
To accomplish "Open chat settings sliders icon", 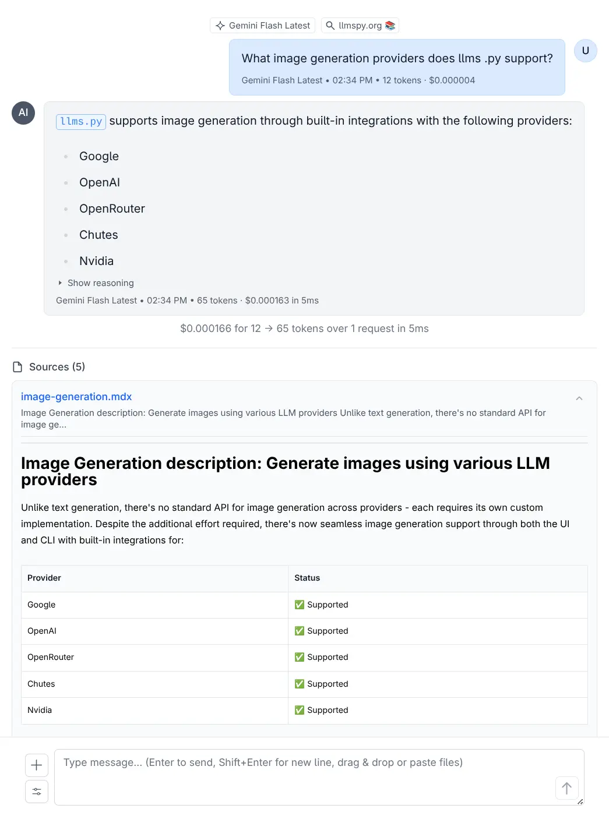I will [37, 791].
